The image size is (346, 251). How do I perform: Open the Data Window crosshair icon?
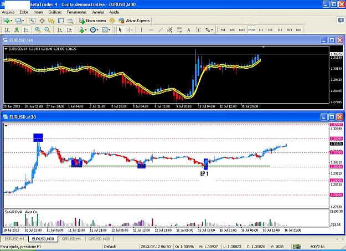click(x=42, y=21)
